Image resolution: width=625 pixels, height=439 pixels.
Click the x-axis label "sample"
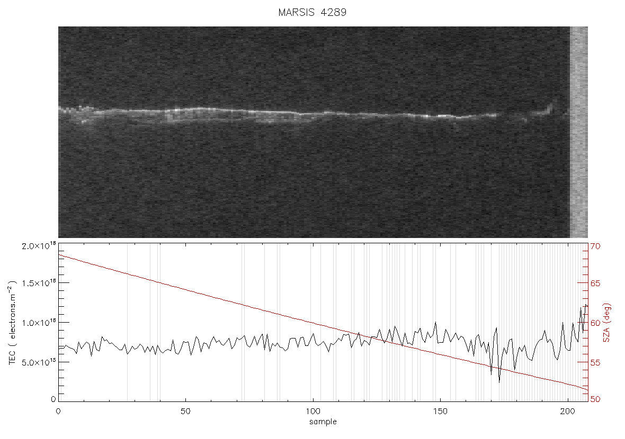tap(323, 422)
